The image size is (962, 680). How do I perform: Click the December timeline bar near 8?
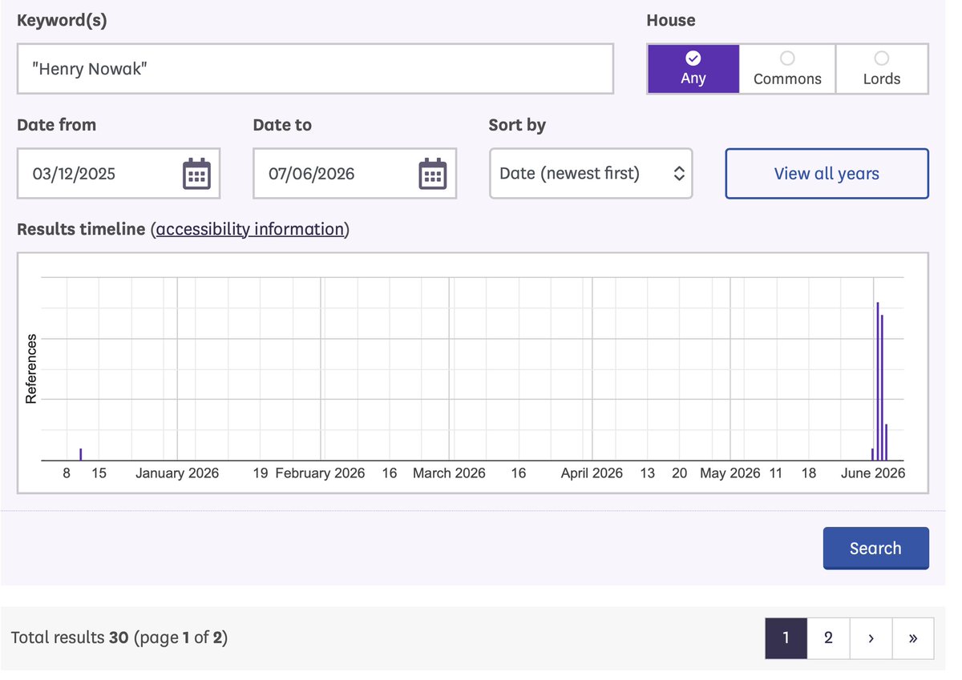coord(80,454)
